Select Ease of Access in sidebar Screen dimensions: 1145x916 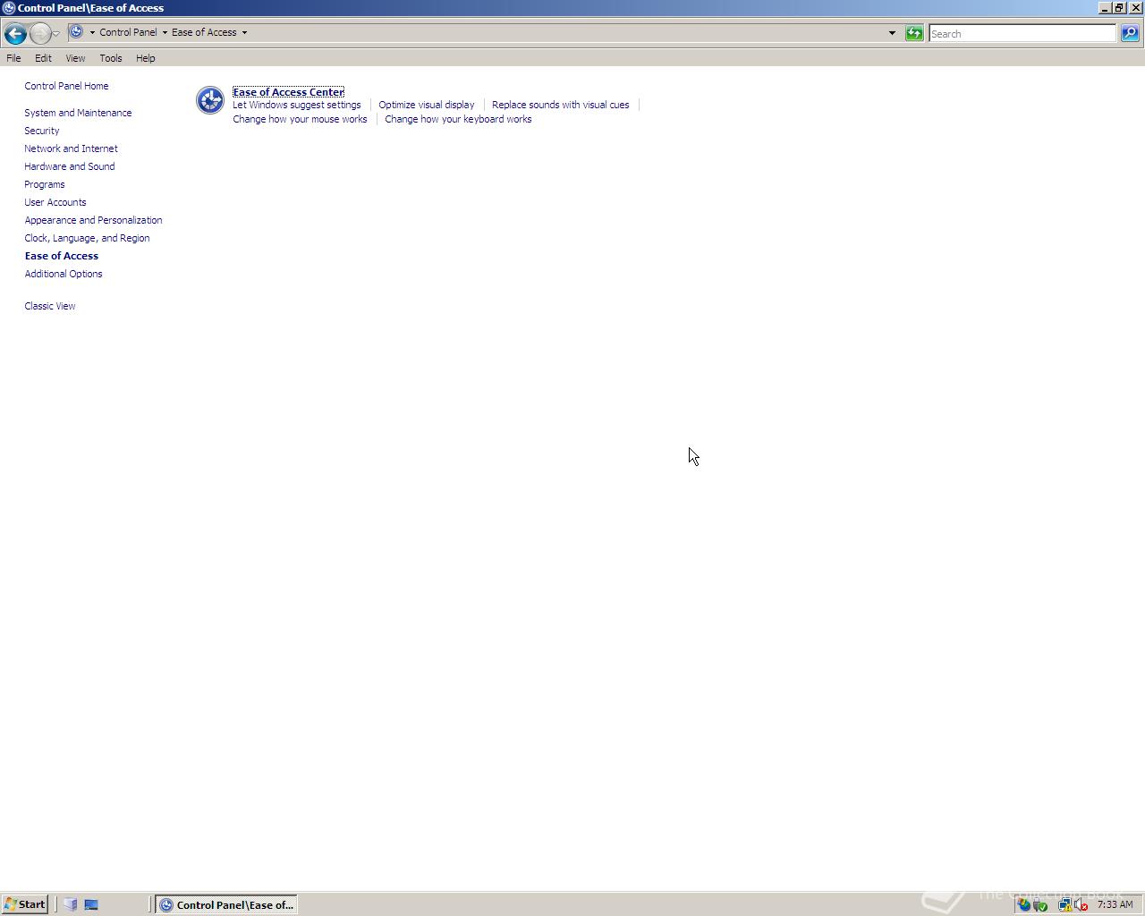pos(62,256)
